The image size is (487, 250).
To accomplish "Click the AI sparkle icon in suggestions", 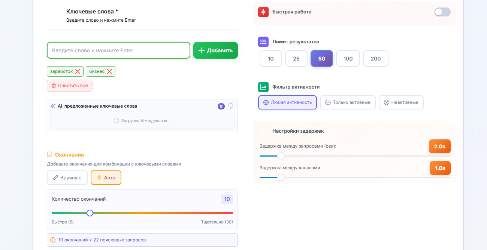I will [x=53, y=106].
